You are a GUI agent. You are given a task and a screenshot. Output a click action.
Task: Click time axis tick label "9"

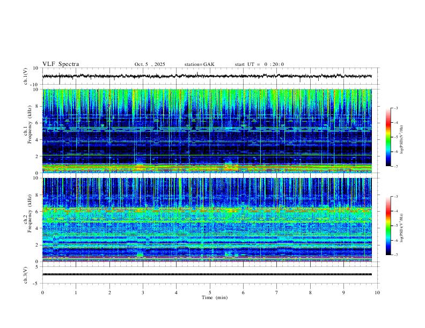[343, 293]
